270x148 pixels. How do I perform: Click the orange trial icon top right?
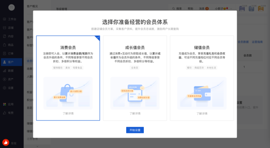pos(261,8)
